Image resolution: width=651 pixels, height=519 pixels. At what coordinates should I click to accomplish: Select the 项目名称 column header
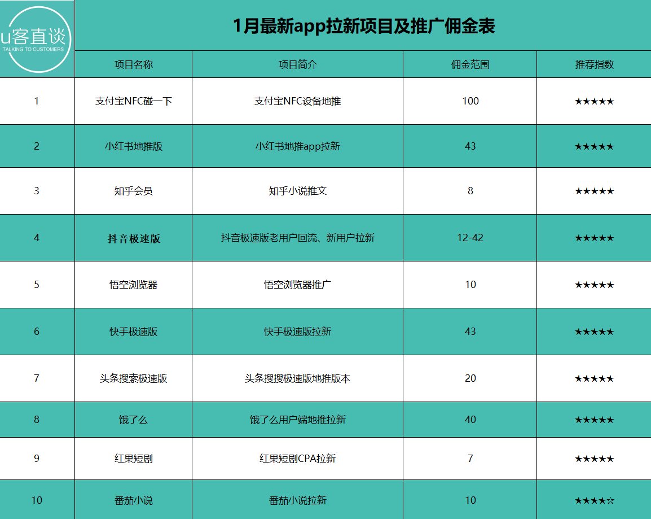pyautogui.click(x=133, y=64)
